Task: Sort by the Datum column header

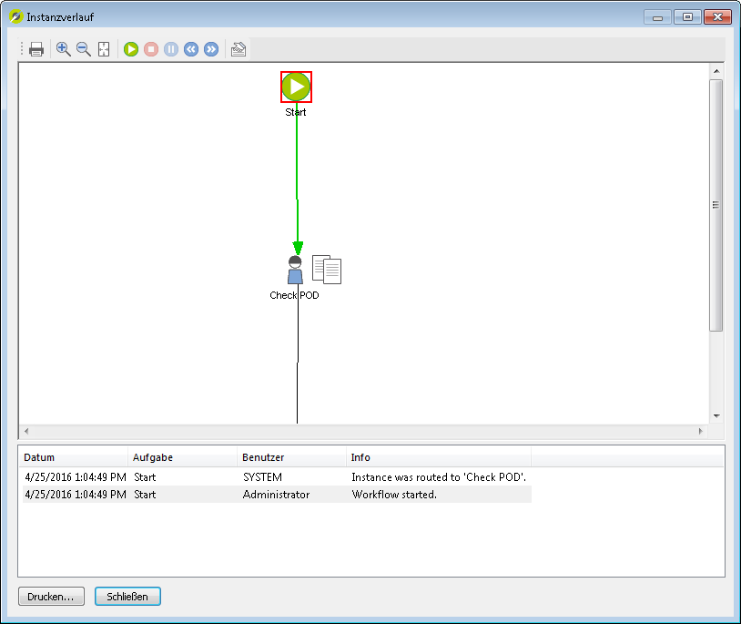Action: point(73,457)
